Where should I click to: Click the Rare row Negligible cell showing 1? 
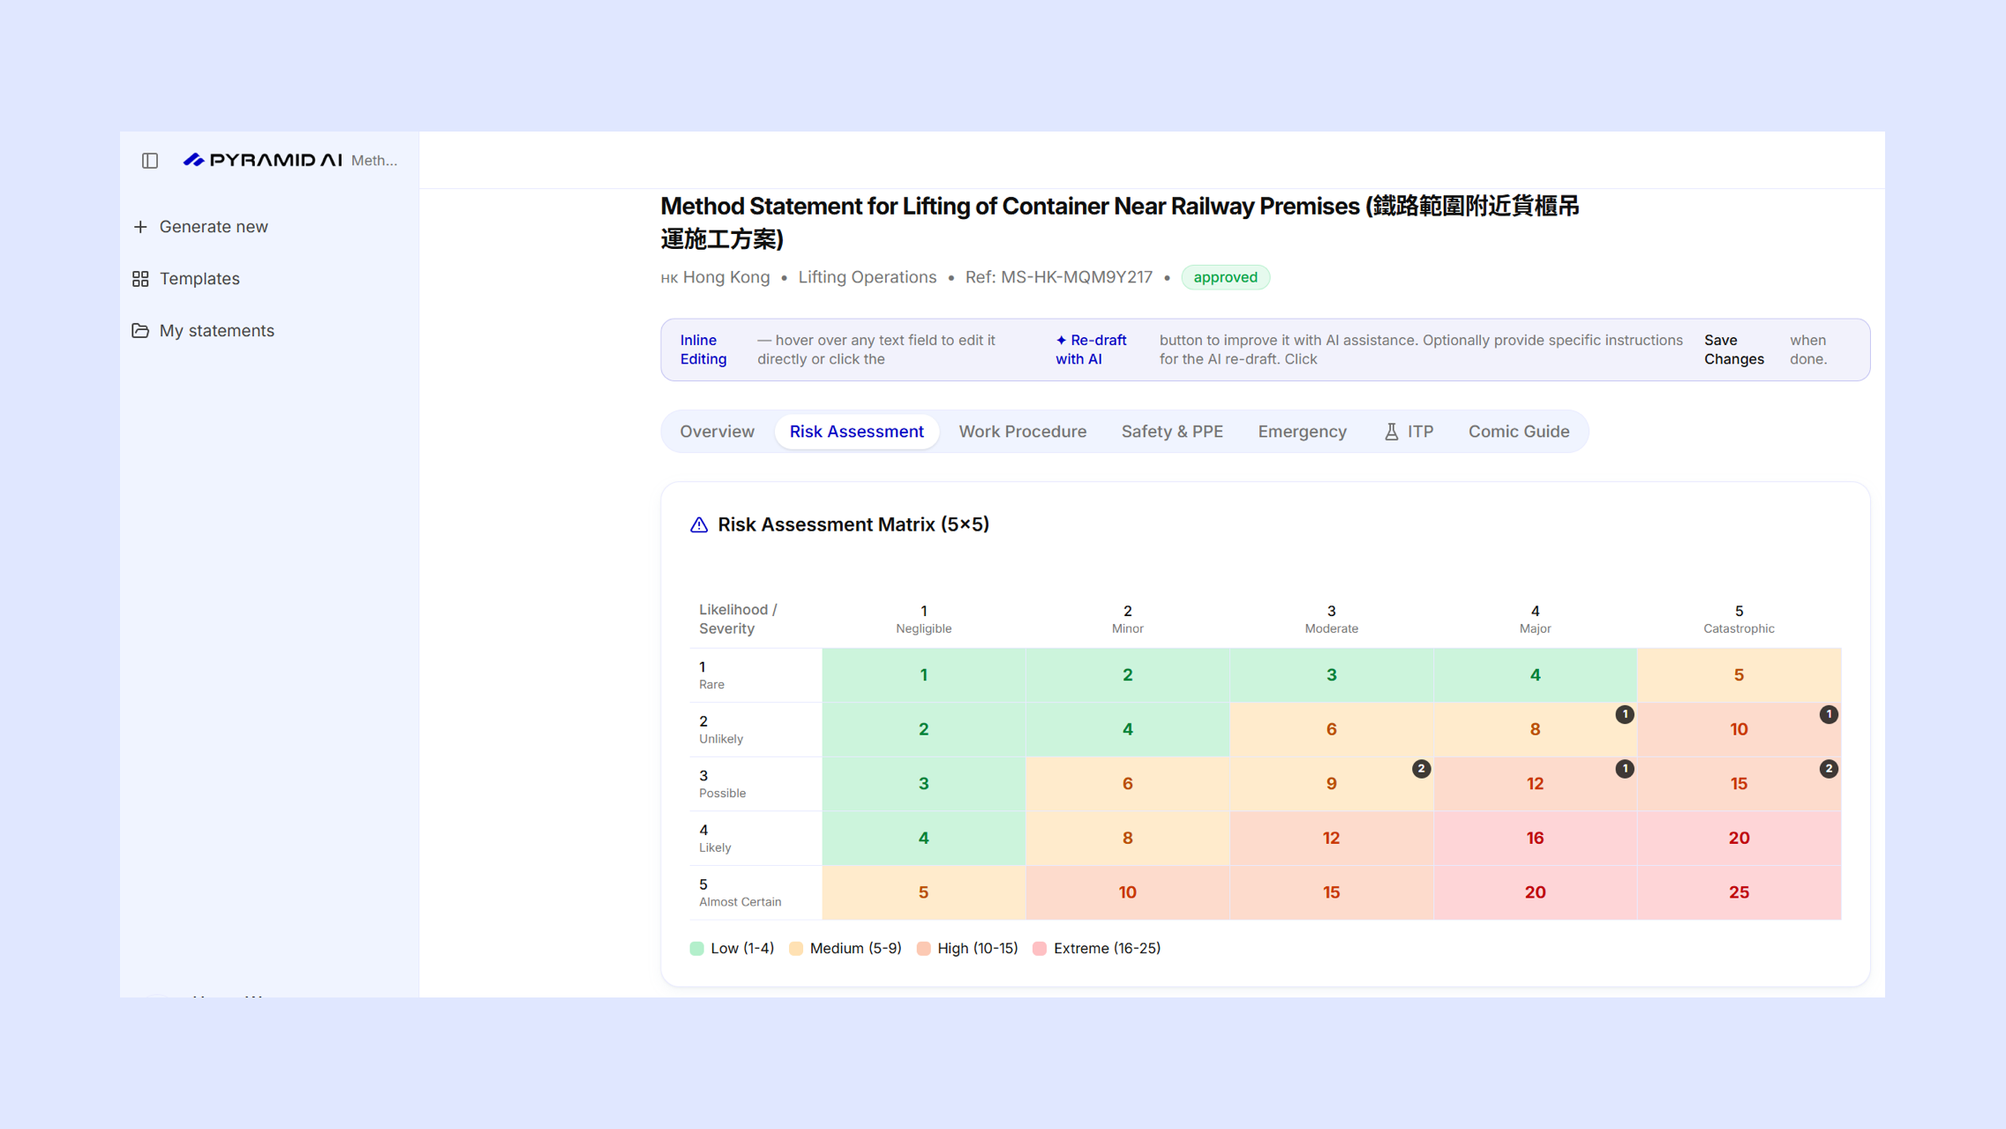923,675
